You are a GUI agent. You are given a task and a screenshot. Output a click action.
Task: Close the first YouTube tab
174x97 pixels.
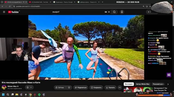click(x=26, y=2)
